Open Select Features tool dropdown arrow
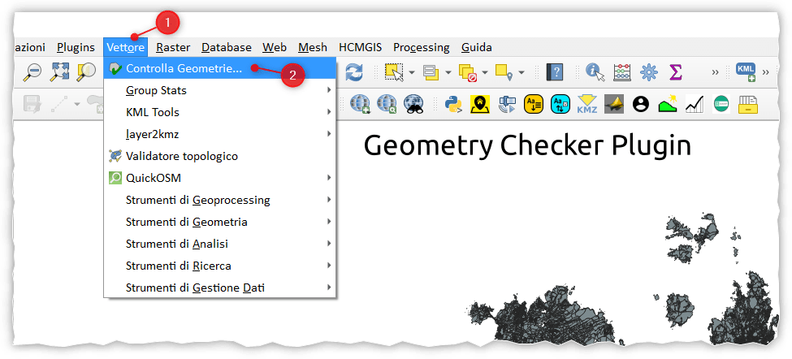792x359 pixels. point(412,72)
